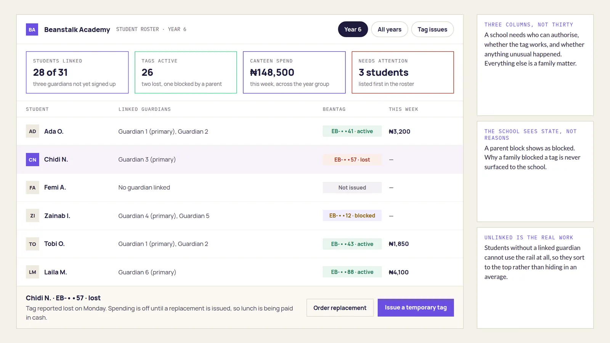The height and width of the screenshot is (343, 610).
Task: Select student name Ada O.
Action: pyautogui.click(x=54, y=131)
